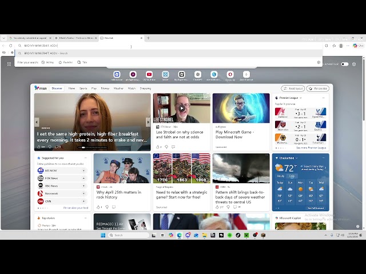The image size is (366, 274).
Task: Follow Newsweek with its plus button
Action: click(83, 194)
